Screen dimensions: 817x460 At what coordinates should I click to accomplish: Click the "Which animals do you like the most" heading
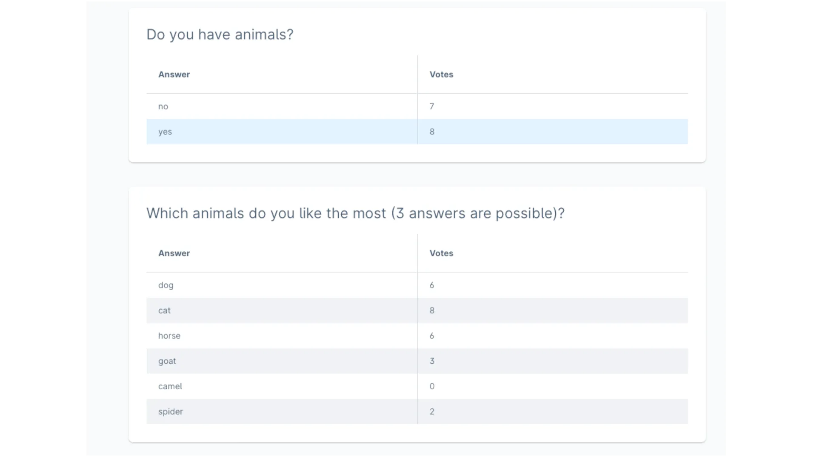click(356, 213)
